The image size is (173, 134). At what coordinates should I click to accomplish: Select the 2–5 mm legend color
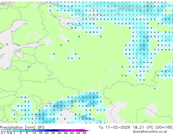point(23,130)
